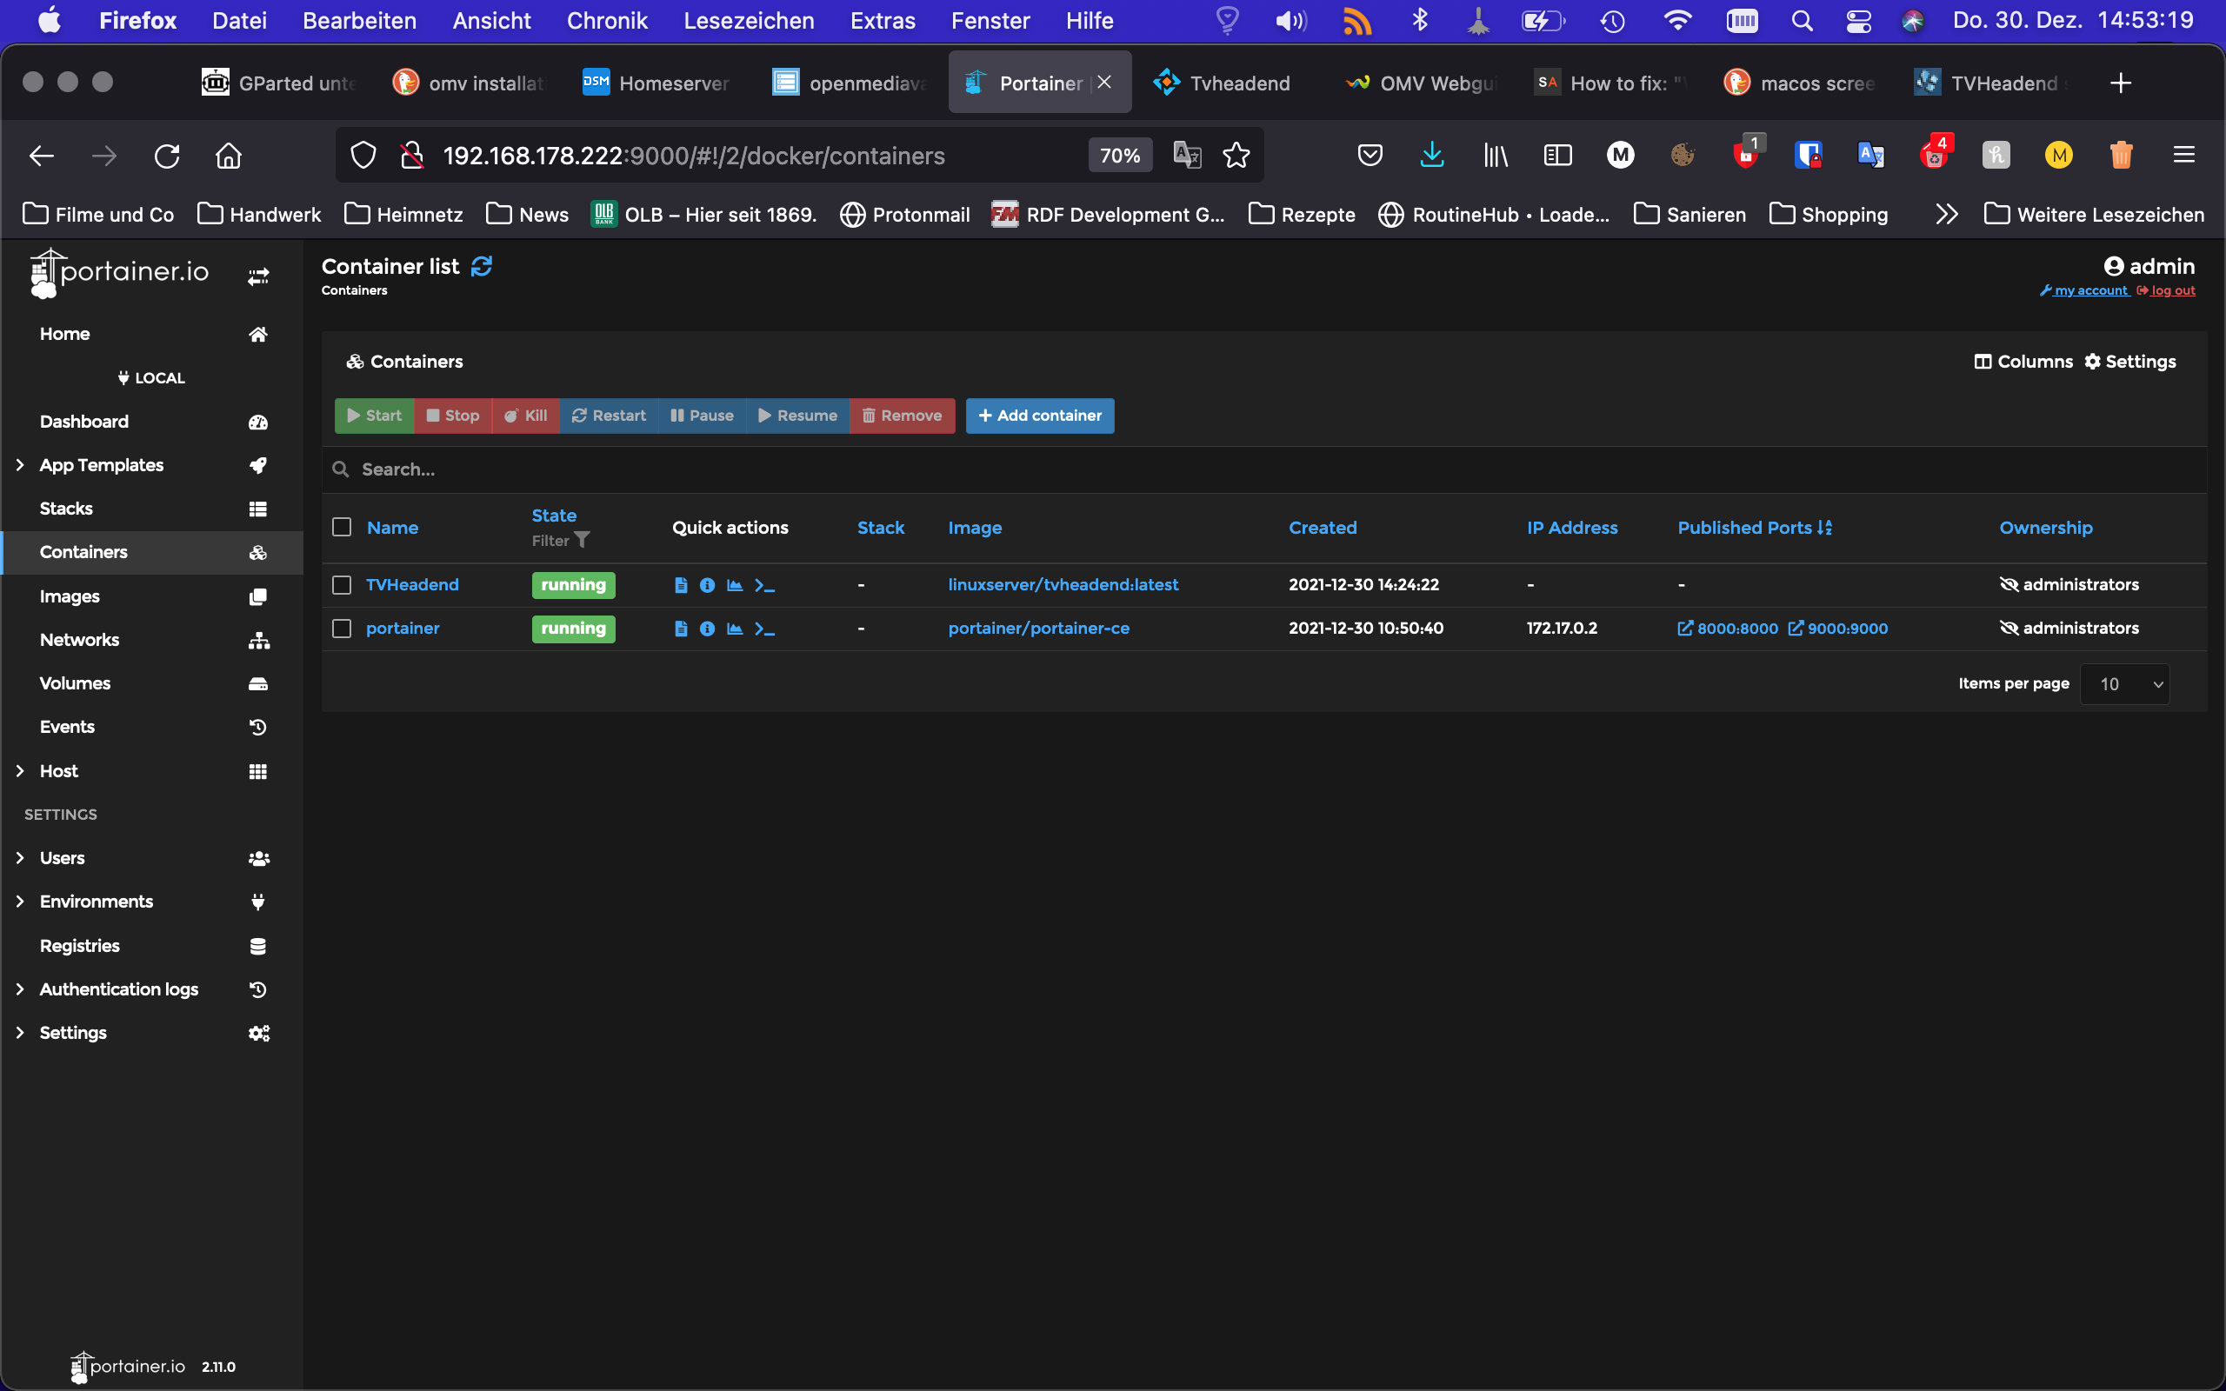
Task: Open my account link
Action: (2083, 290)
